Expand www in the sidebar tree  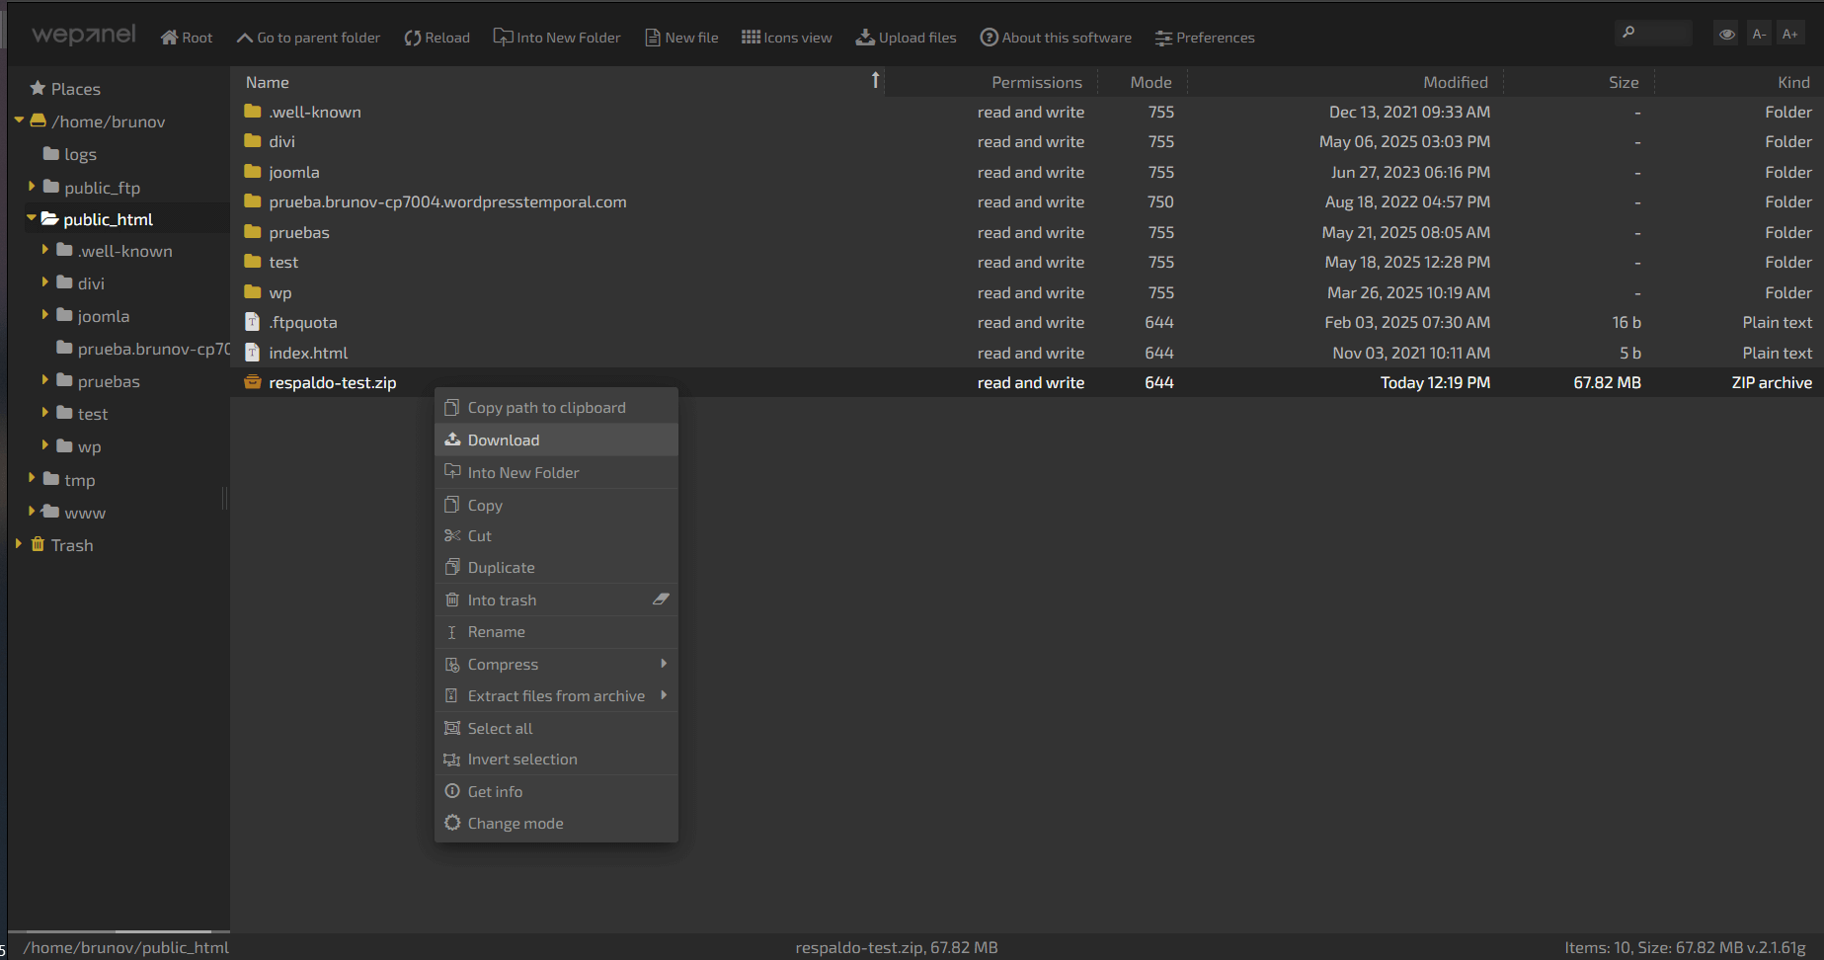click(x=32, y=512)
